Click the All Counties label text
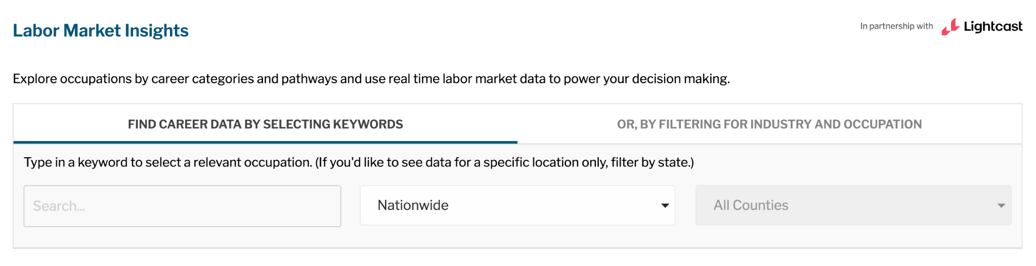The width and height of the screenshot is (1036, 266). (x=751, y=205)
